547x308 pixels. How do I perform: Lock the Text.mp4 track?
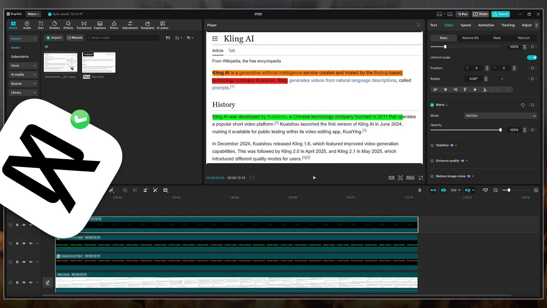coord(17,282)
